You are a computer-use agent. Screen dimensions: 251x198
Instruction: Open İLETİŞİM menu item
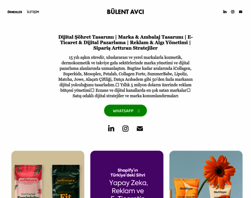point(33,12)
